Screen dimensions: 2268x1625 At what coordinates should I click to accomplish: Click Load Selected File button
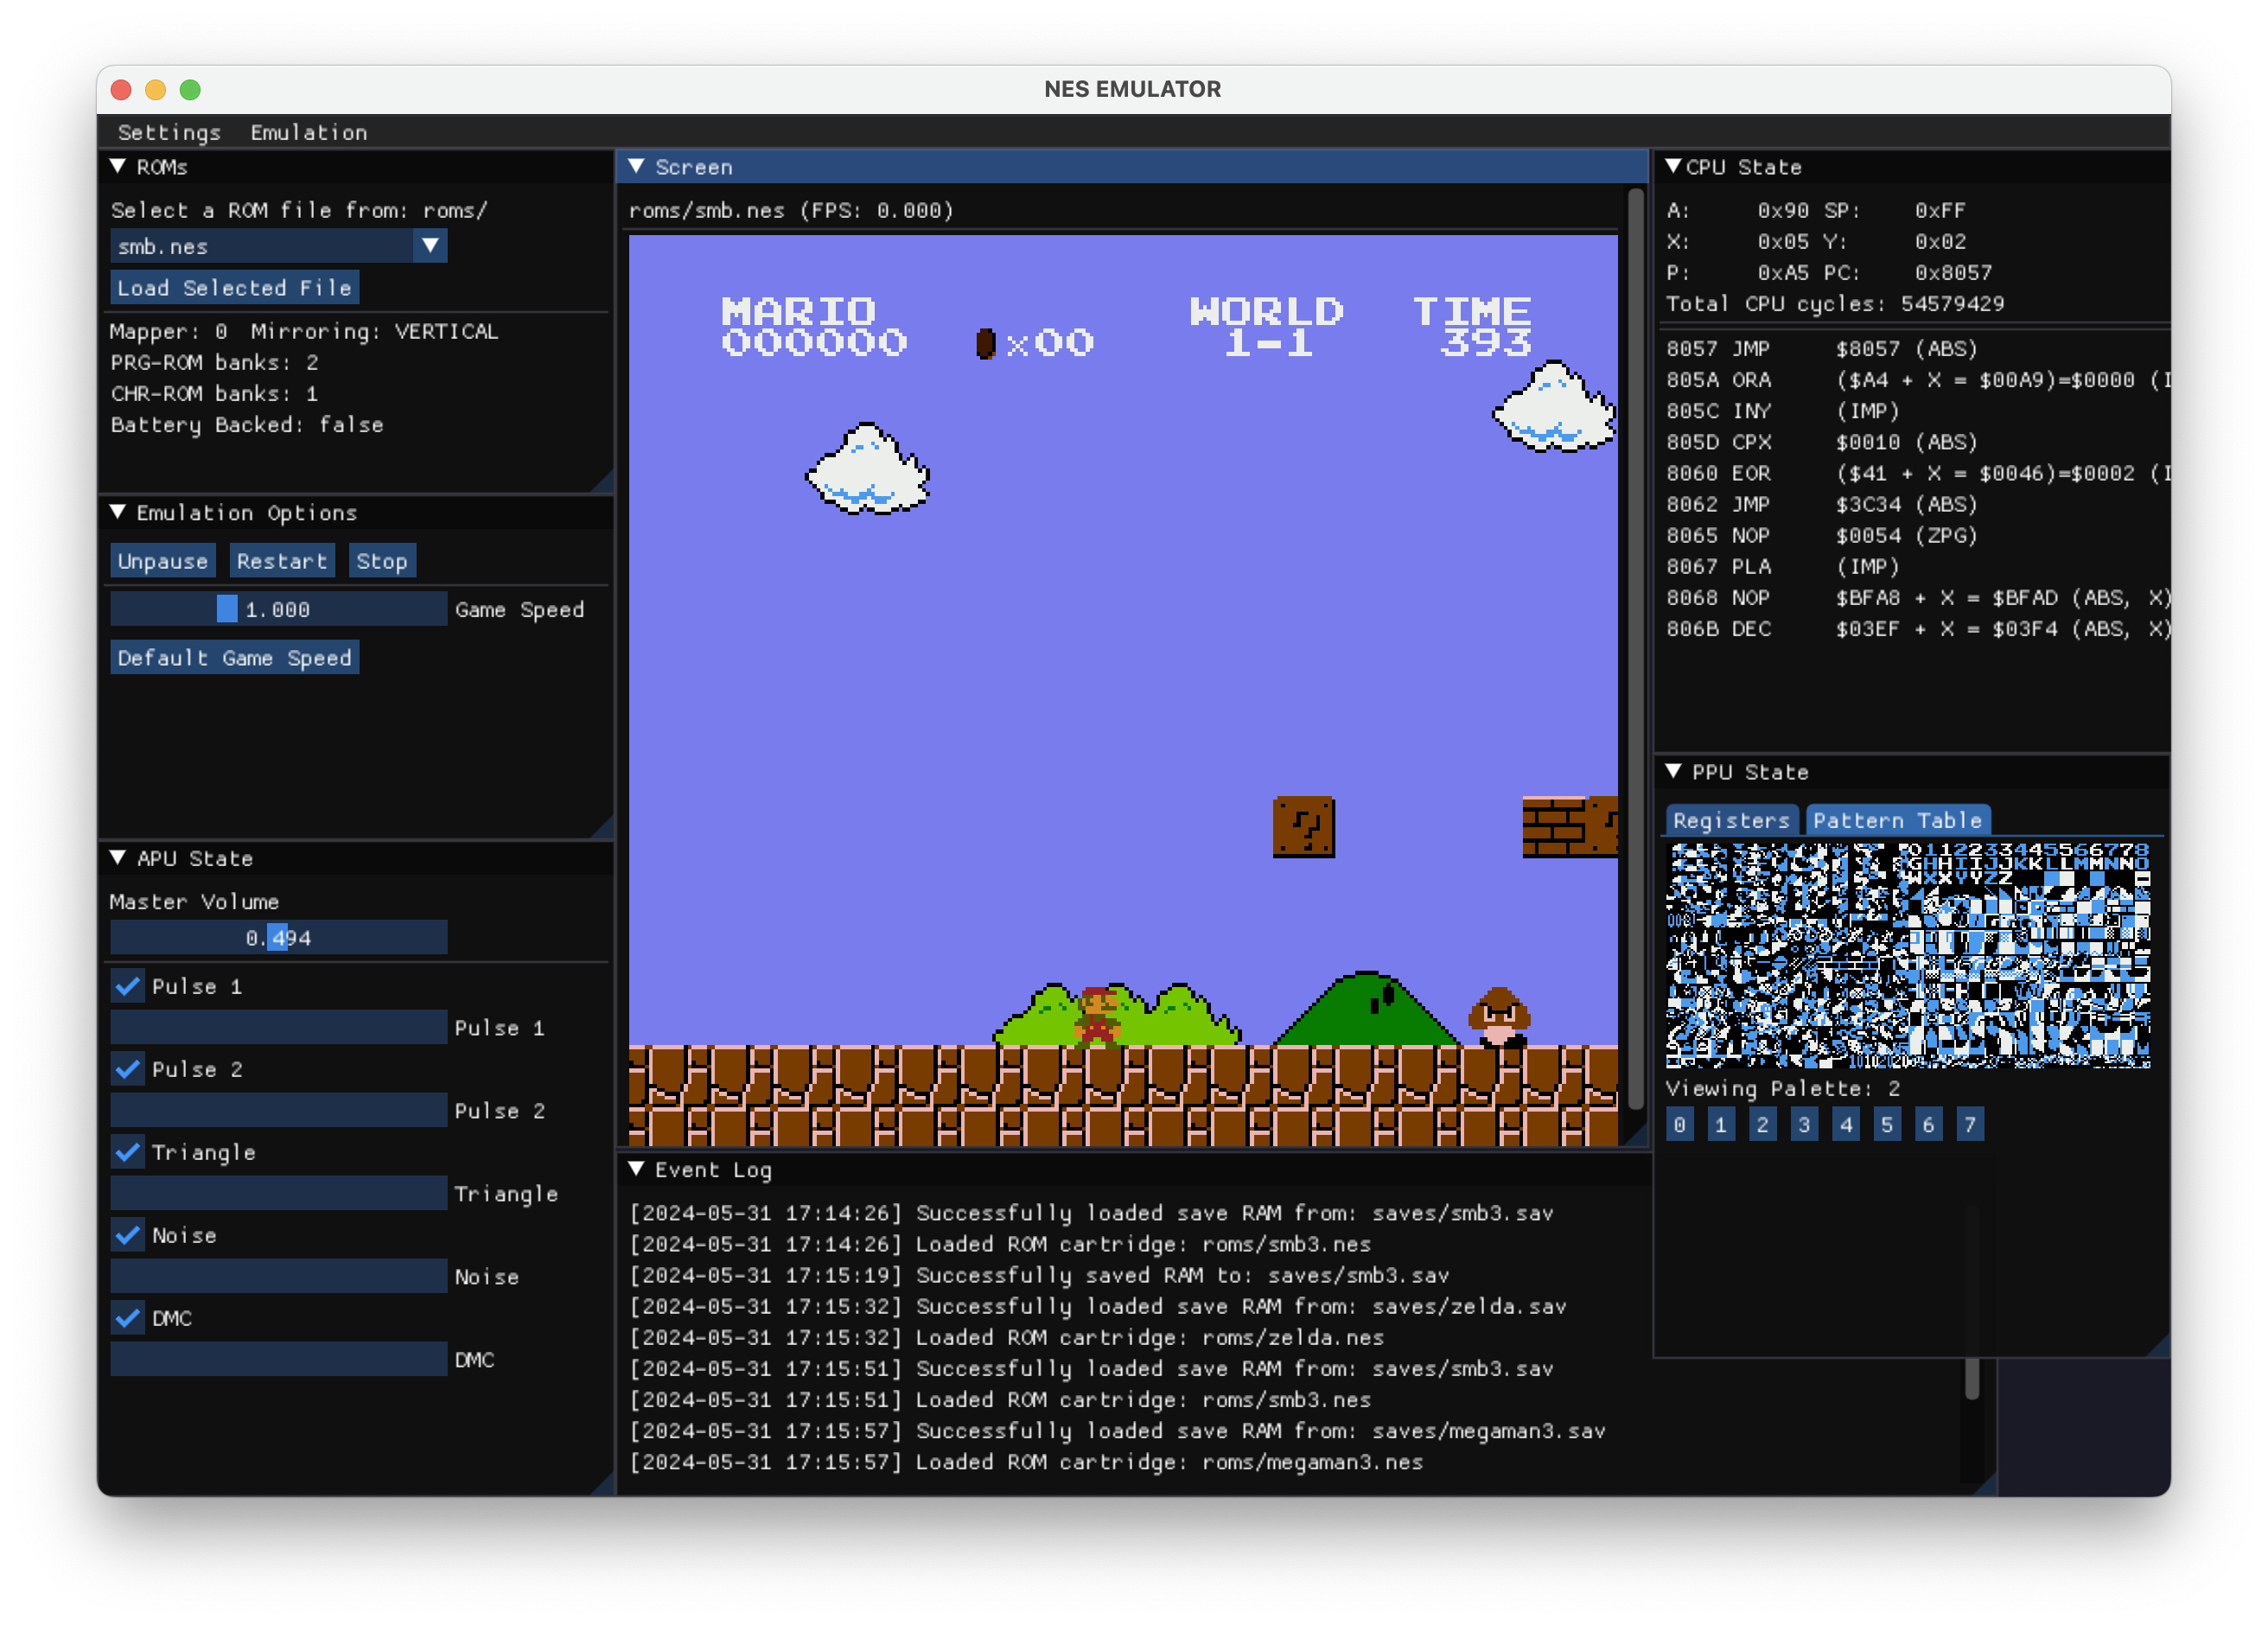pyautogui.click(x=234, y=288)
